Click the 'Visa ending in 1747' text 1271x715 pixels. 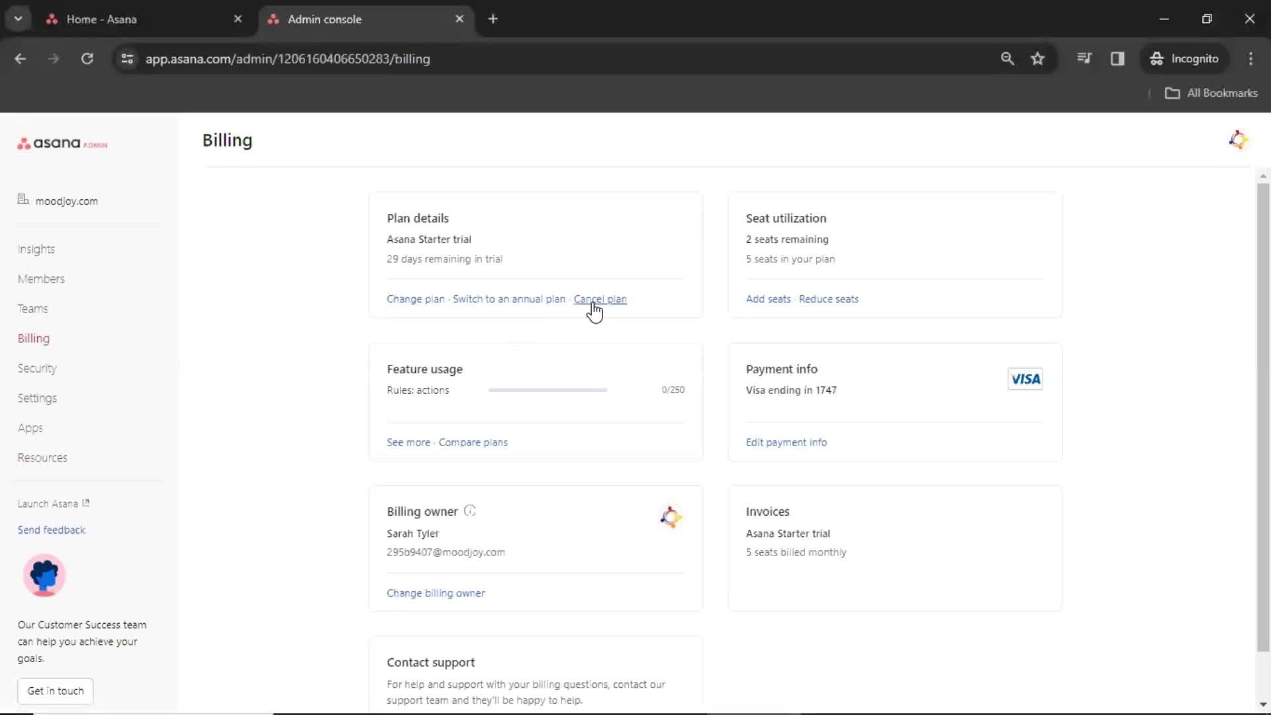[x=791, y=390]
